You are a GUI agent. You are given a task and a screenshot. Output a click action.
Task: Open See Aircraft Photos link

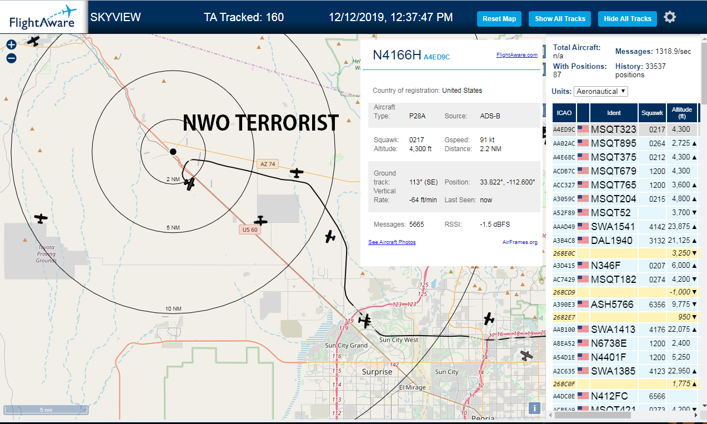pyautogui.click(x=392, y=242)
